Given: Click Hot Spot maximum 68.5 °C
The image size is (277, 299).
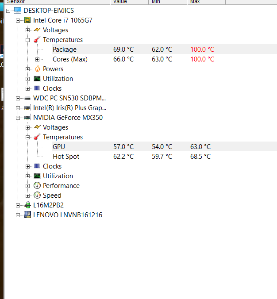Looking at the screenshot, I should pyautogui.click(x=200, y=157).
